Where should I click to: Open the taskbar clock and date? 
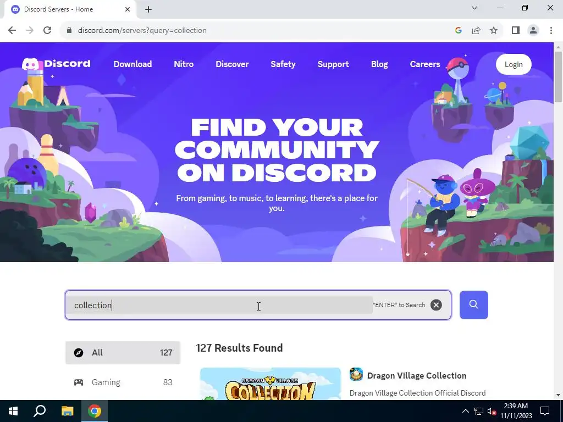click(516, 411)
